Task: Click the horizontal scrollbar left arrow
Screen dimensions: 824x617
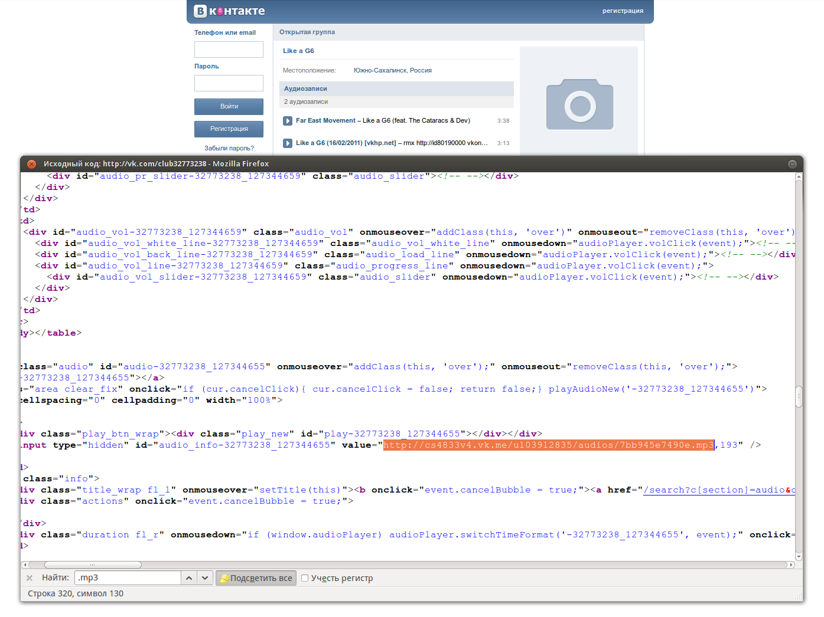Action: (25, 565)
